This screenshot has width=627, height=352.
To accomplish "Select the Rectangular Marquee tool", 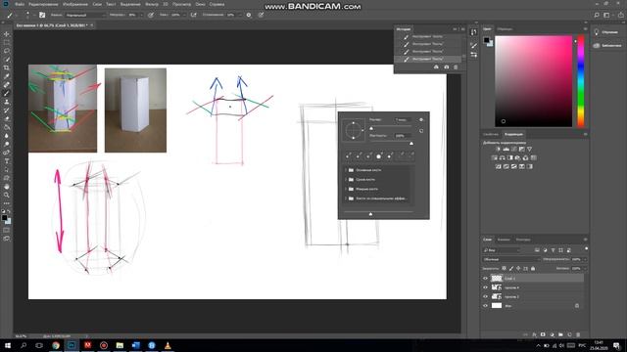I will click(7, 42).
